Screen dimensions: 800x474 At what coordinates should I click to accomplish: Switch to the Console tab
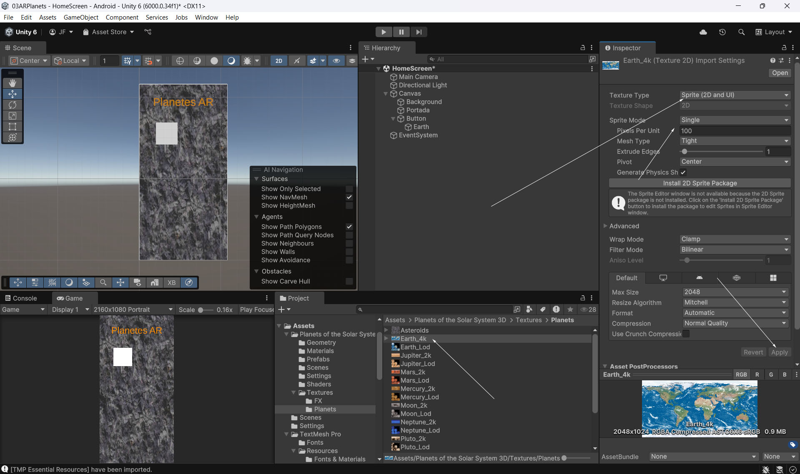(21, 298)
